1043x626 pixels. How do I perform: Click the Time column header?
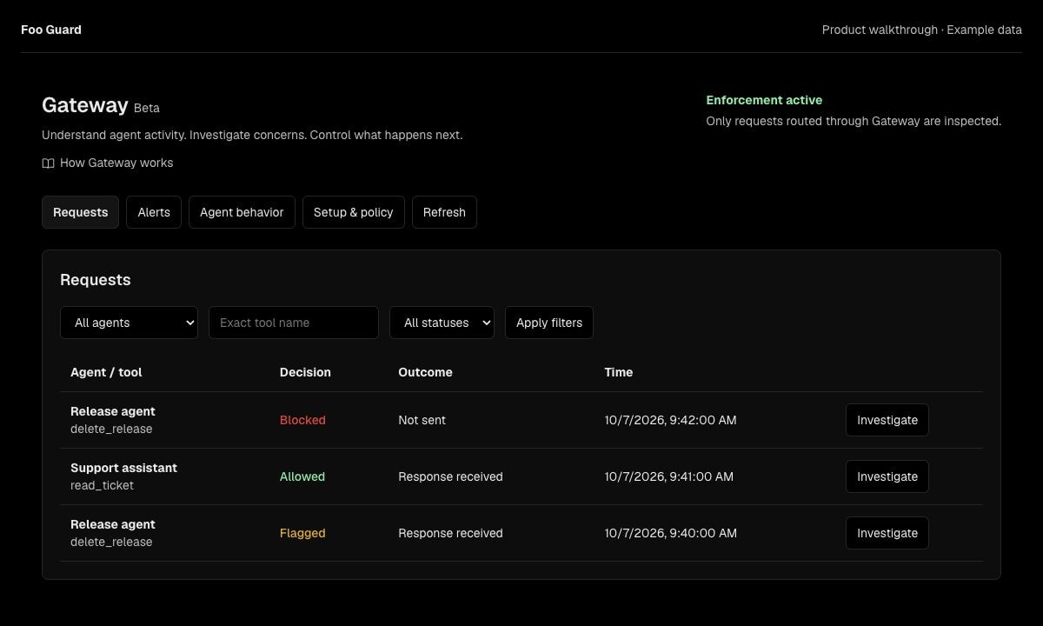pos(619,372)
